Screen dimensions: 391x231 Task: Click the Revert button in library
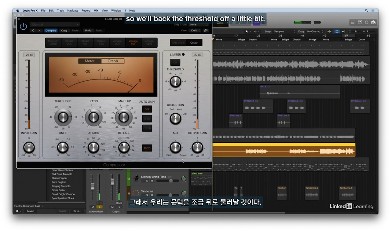[31, 211]
